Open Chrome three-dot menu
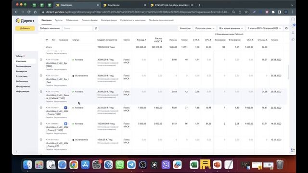Screen dimensions: 308x173 pyautogui.click(x=292, y=12)
